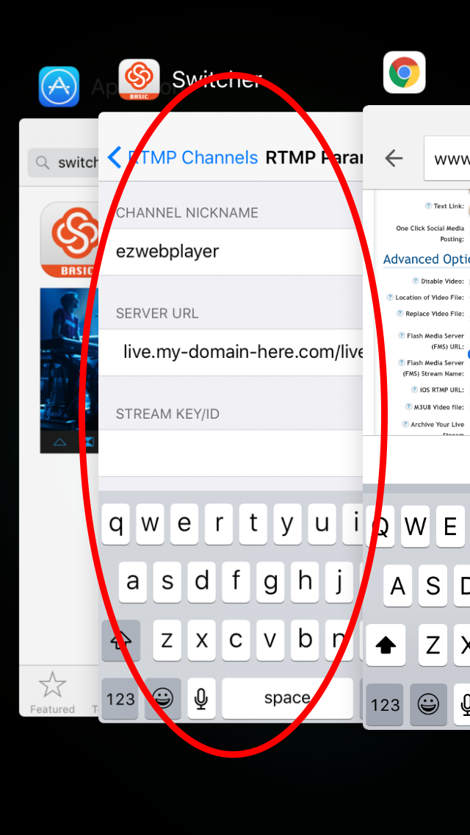This screenshot has width=470, height=835.
Task: Tap the t key in Switcher keyboard
Action: tap(253, 525)
